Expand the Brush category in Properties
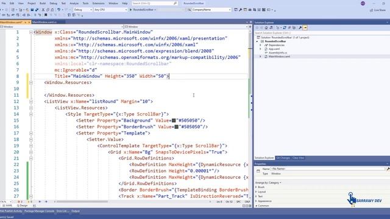Image resolution: width=390 pixels, height=219 pixels. (256, 187)
